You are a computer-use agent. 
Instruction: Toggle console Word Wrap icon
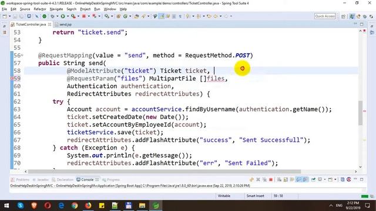pyautogui.click(x=292, y=179)
